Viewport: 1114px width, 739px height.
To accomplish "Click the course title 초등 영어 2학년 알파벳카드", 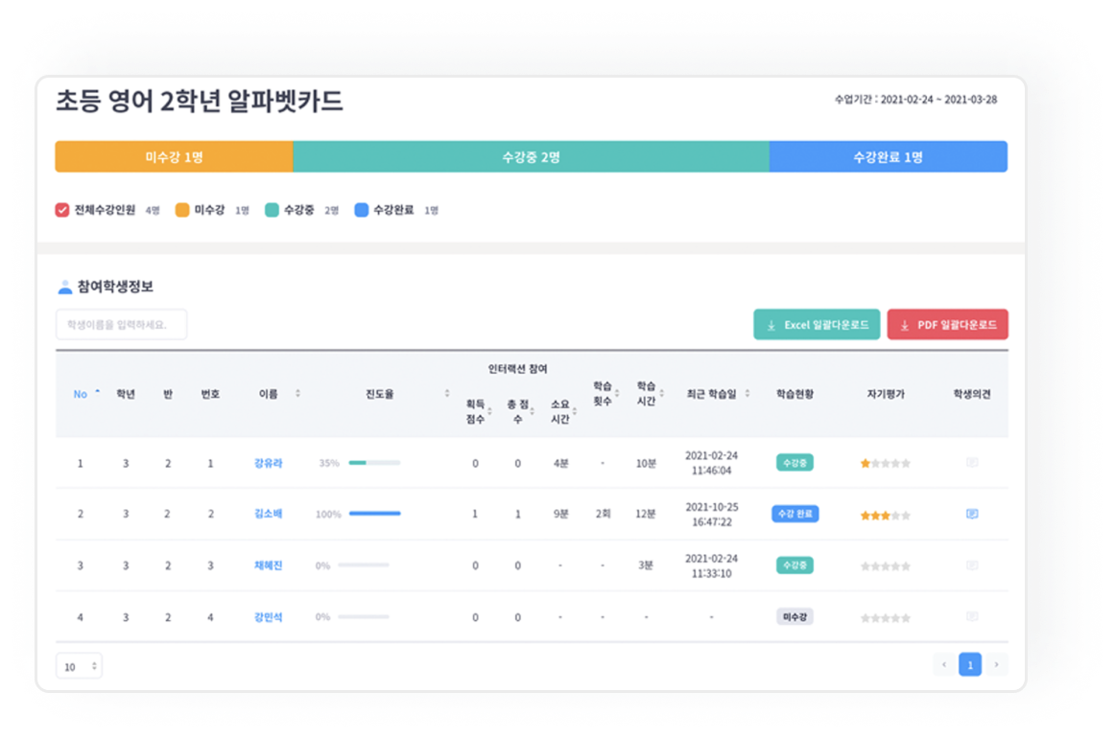I will [200, 102].
